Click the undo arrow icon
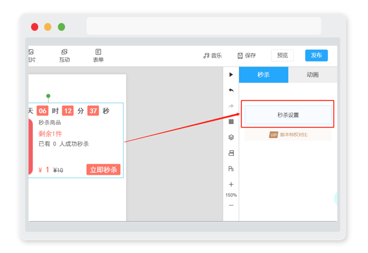 coord(231,90)
